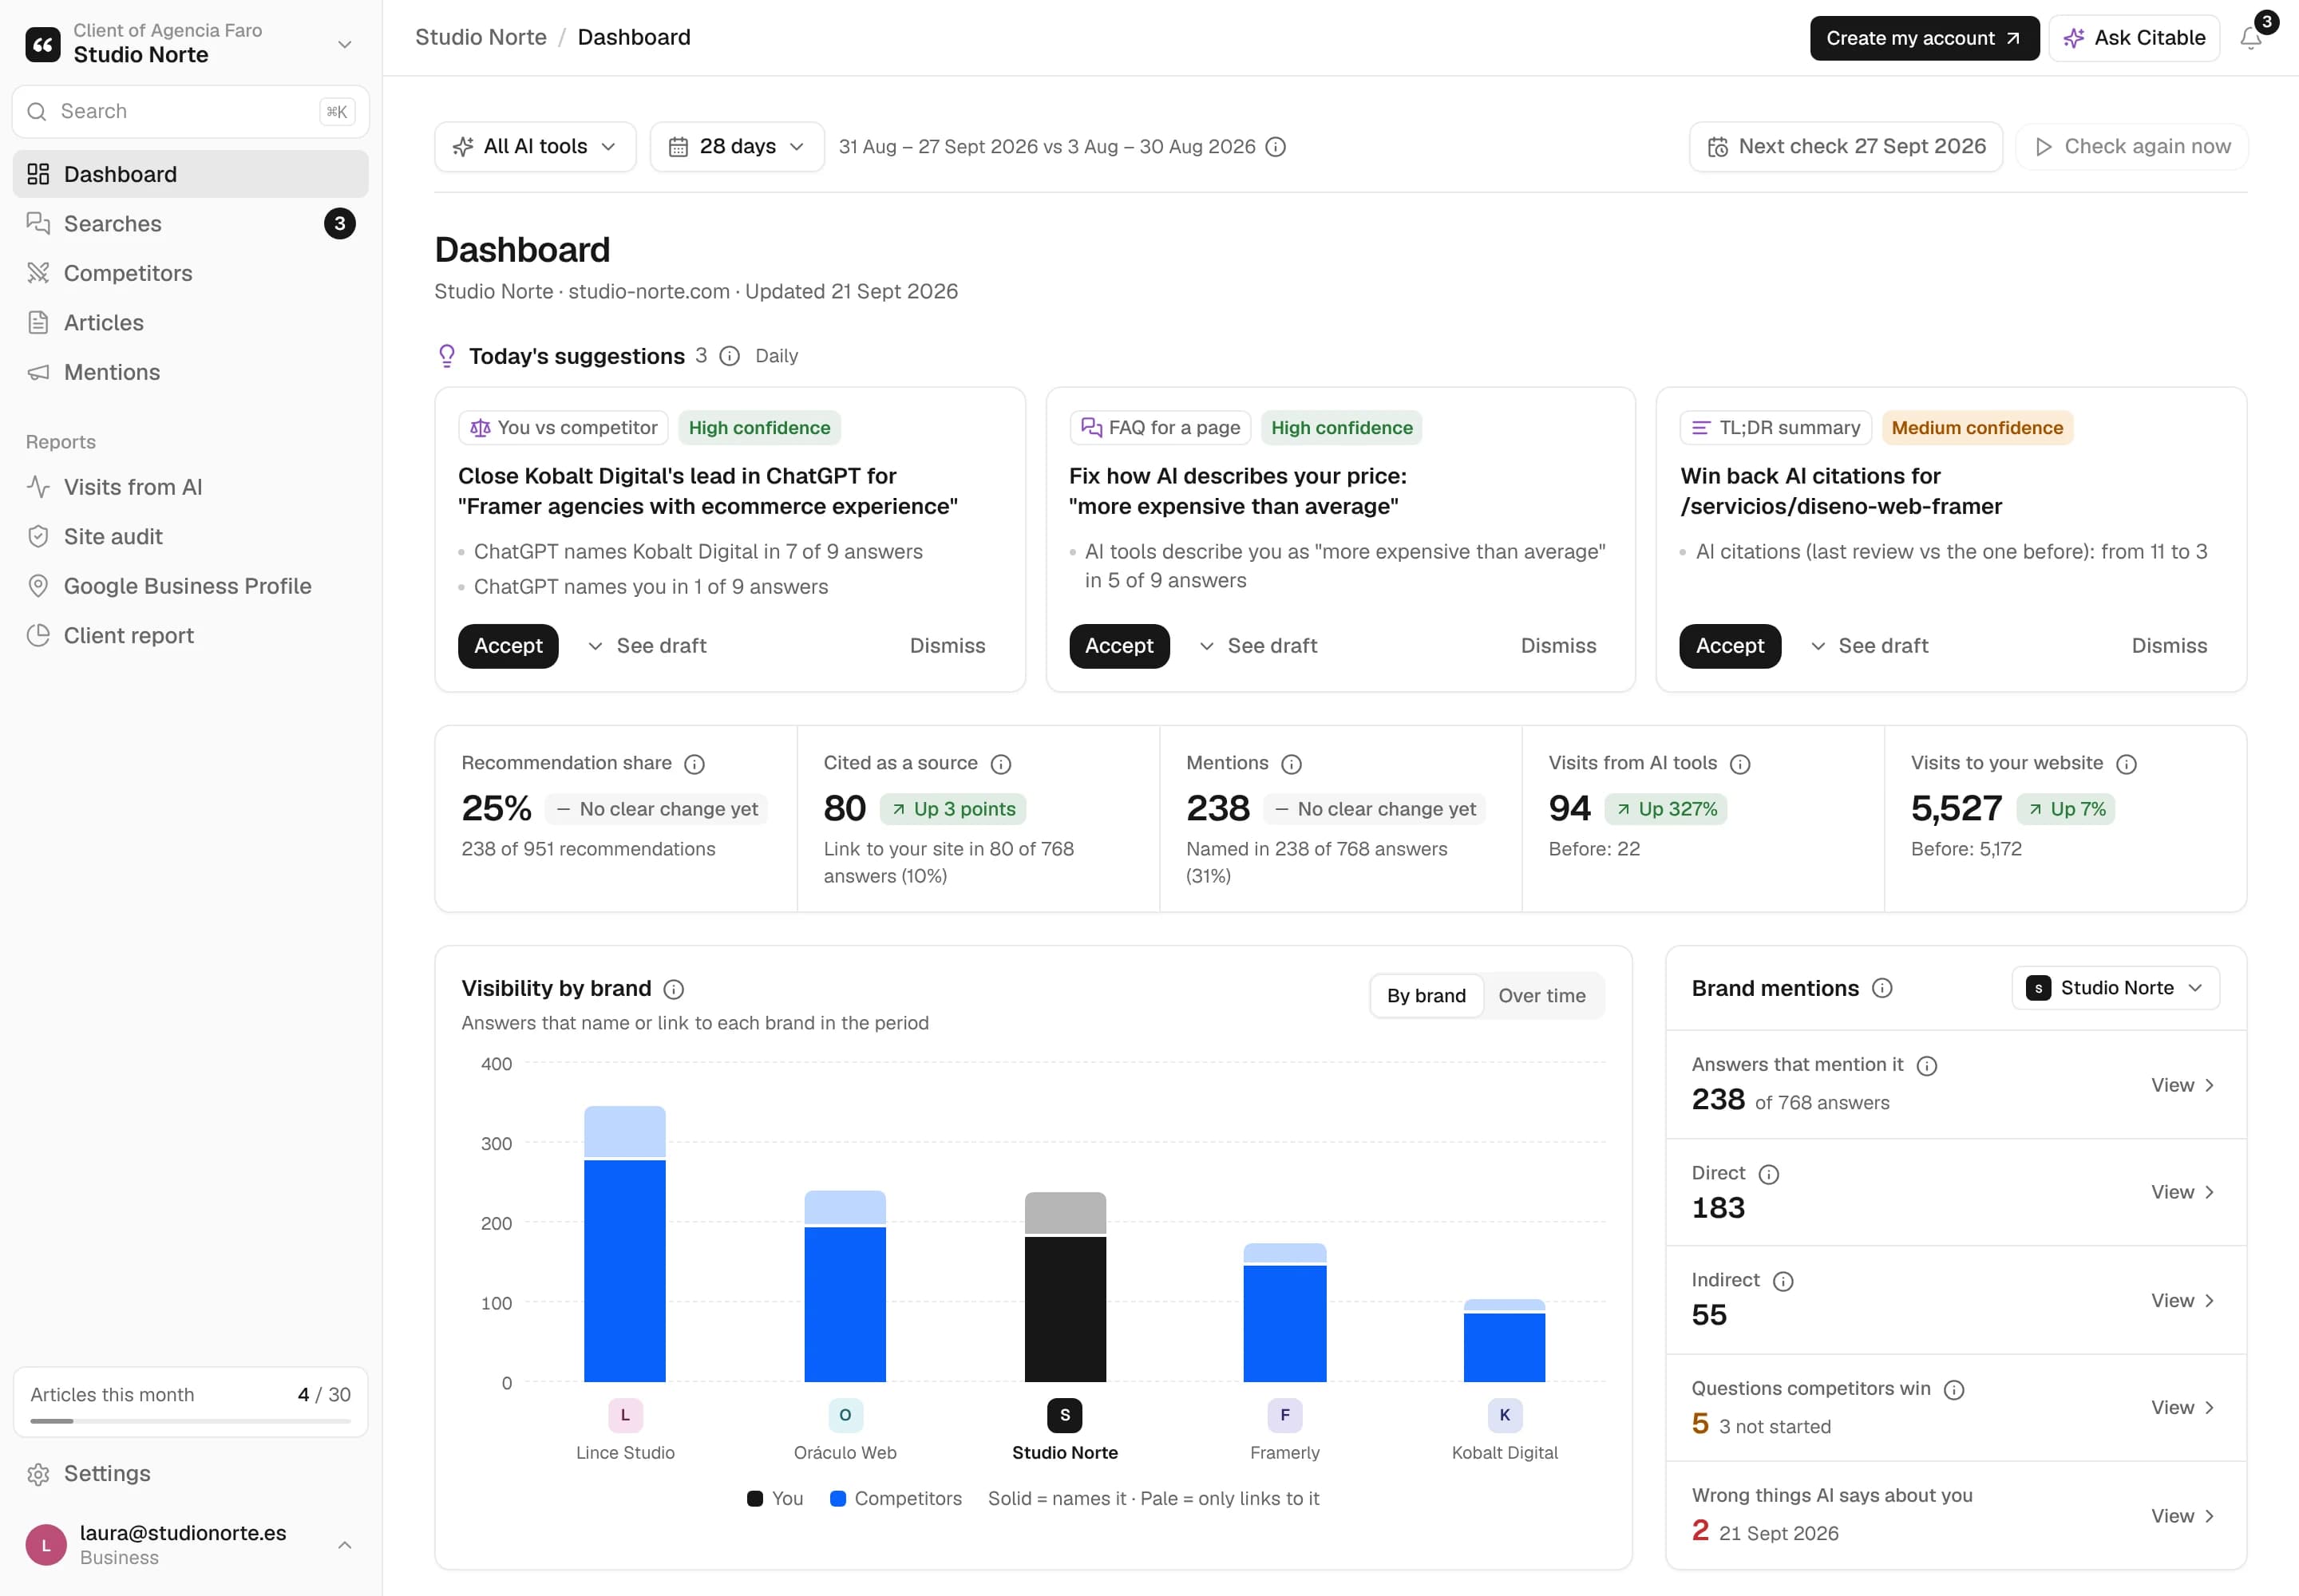2299x1596 pixels.
Task: Open the 28 days period dropdown
Action: 736,147
